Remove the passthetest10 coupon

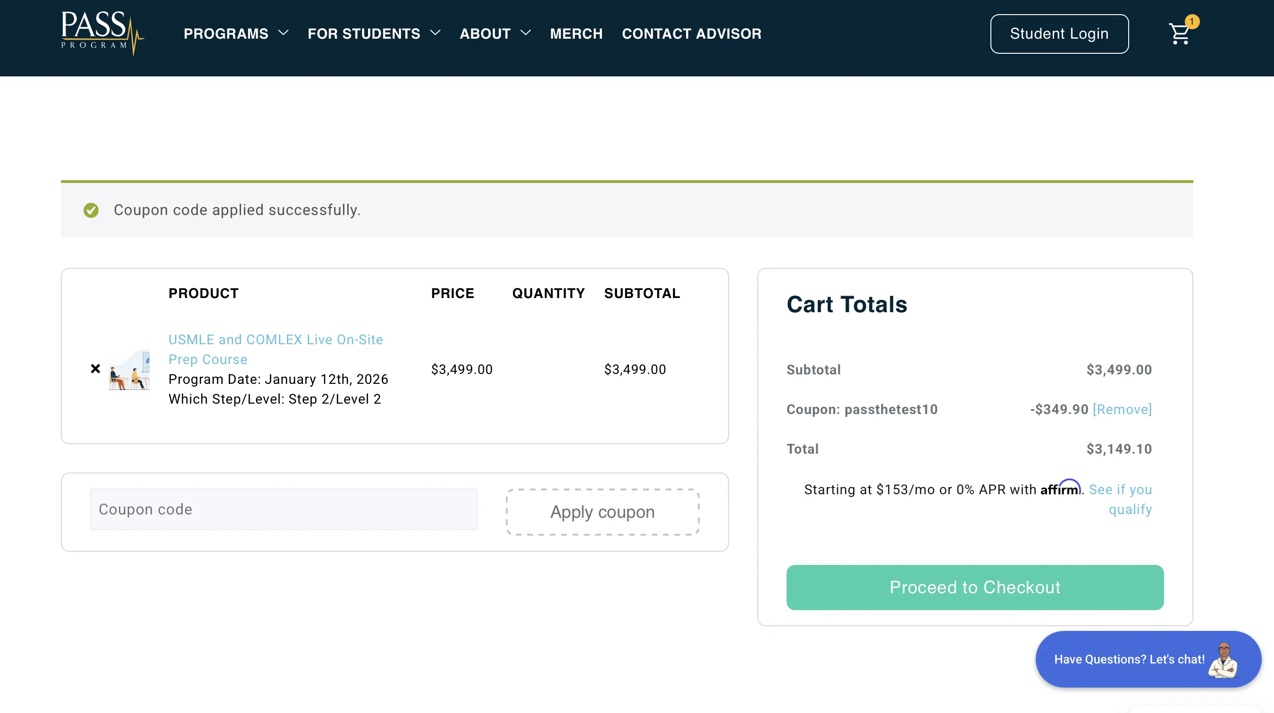tap(1122, 409)
